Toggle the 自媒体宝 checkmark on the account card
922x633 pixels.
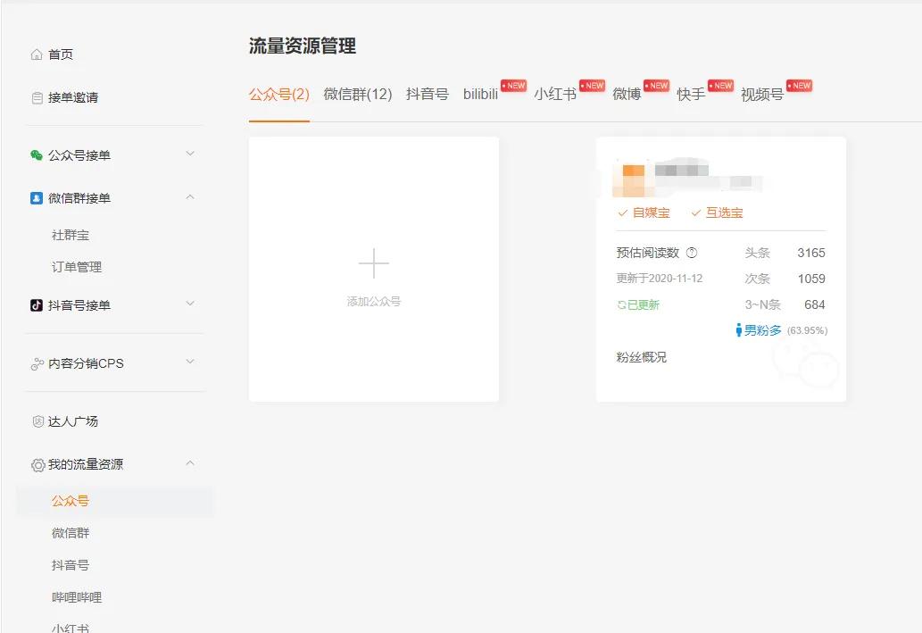tap(622, 212)
